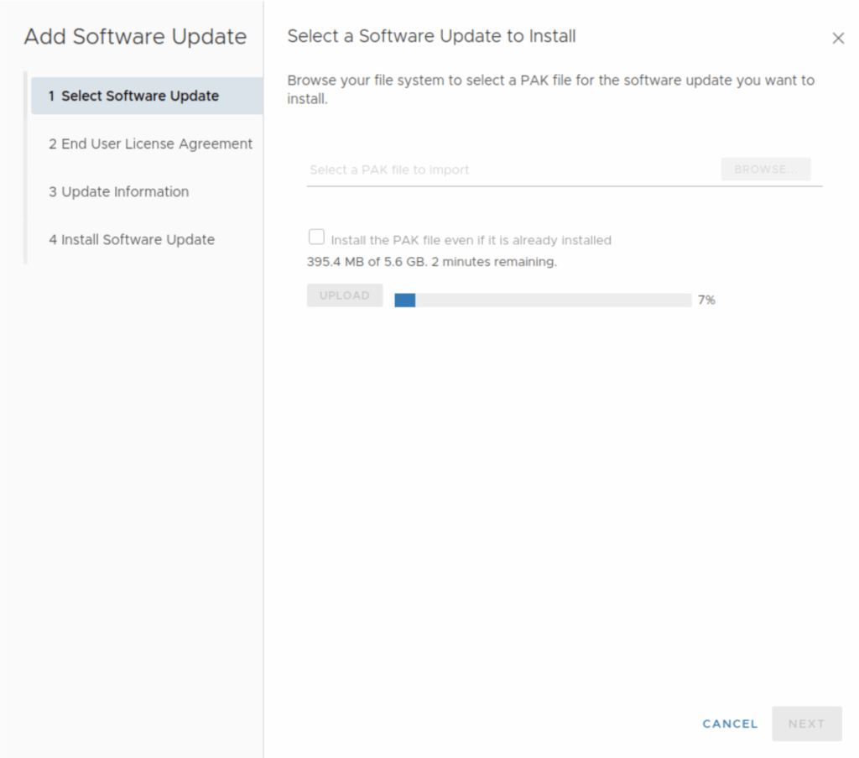Close the Add Software Update dialog
The width and height of the screenshot is (859, 758).
837,39
